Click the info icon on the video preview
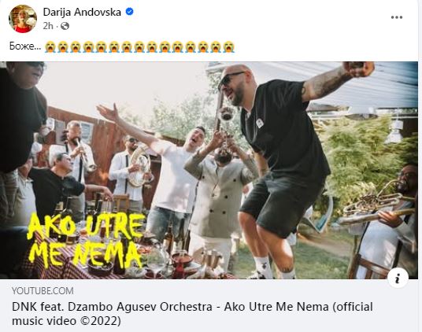 coord(398,278)
